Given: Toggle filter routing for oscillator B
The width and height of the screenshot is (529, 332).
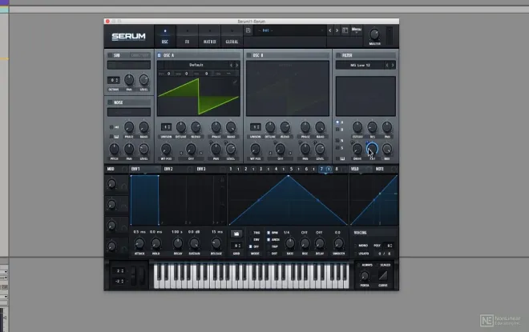Looking at the screenshot, I should [337, 130].
